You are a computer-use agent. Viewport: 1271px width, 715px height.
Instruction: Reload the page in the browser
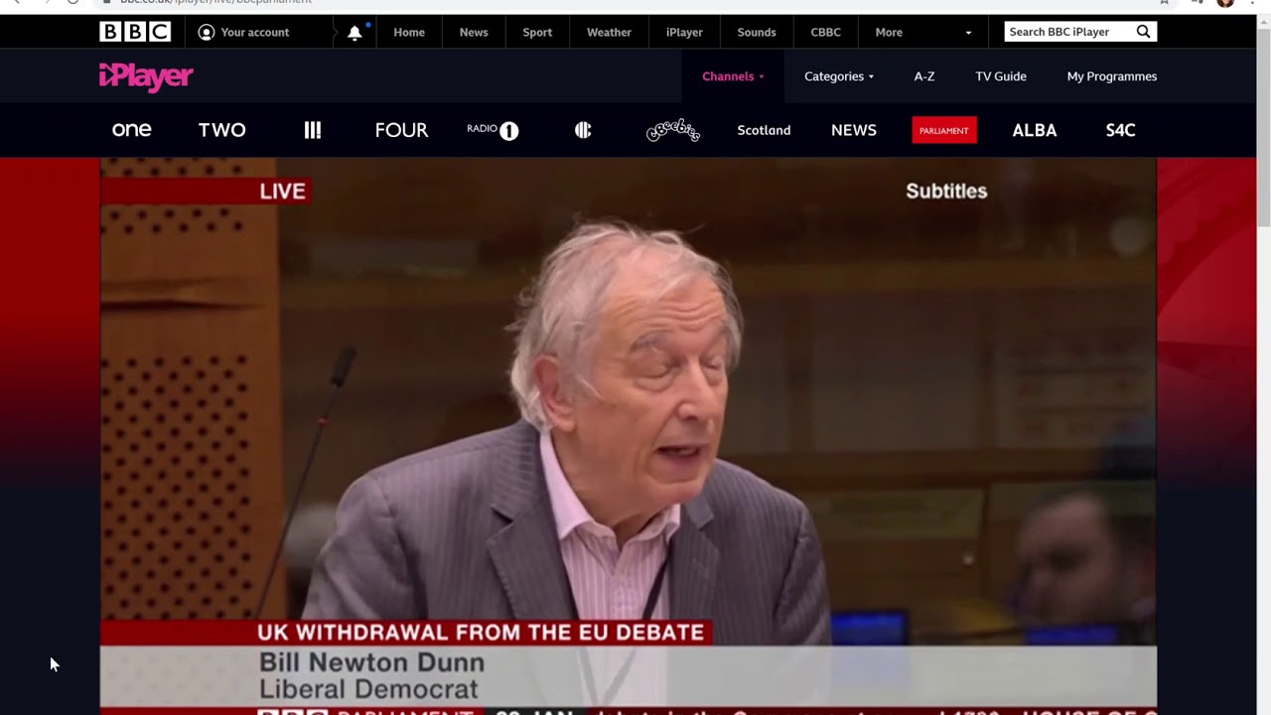click(x=72, y=2)
